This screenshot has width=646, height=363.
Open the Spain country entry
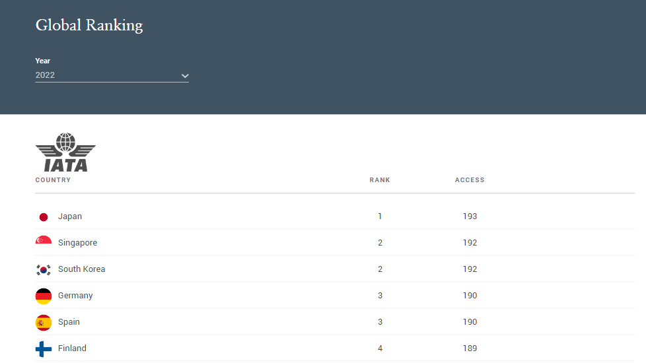tap(69, 322)
